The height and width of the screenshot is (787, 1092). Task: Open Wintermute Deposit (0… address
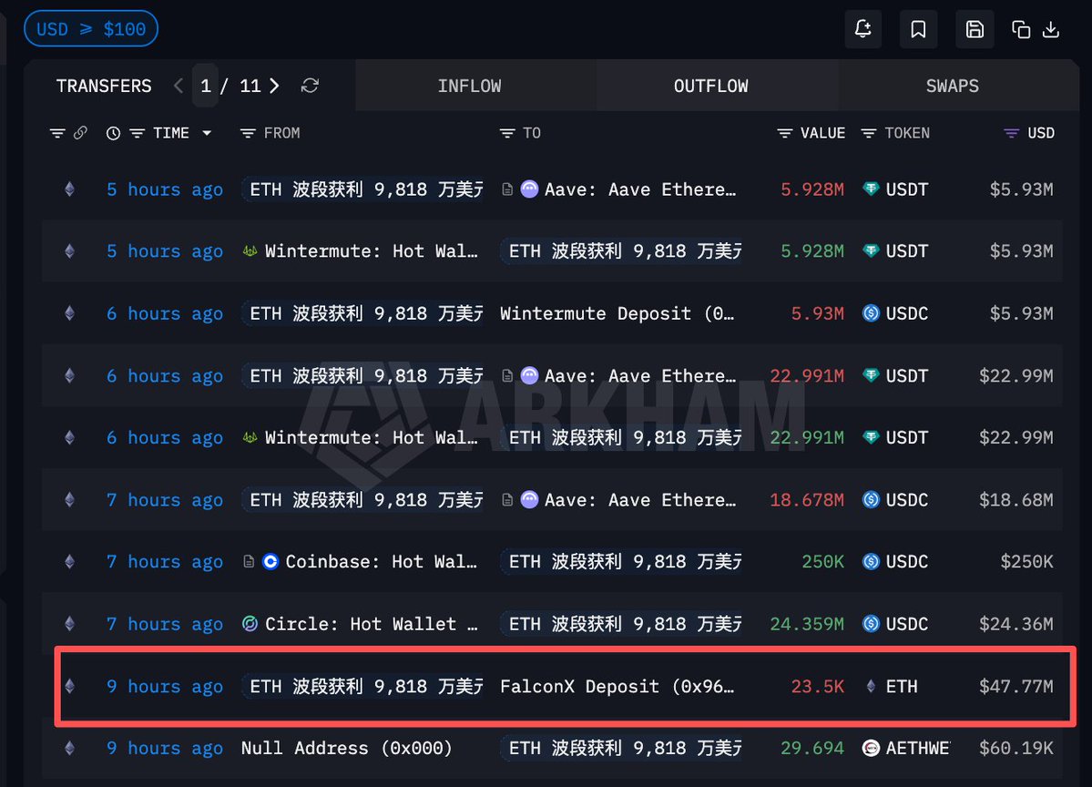(617, 313)
